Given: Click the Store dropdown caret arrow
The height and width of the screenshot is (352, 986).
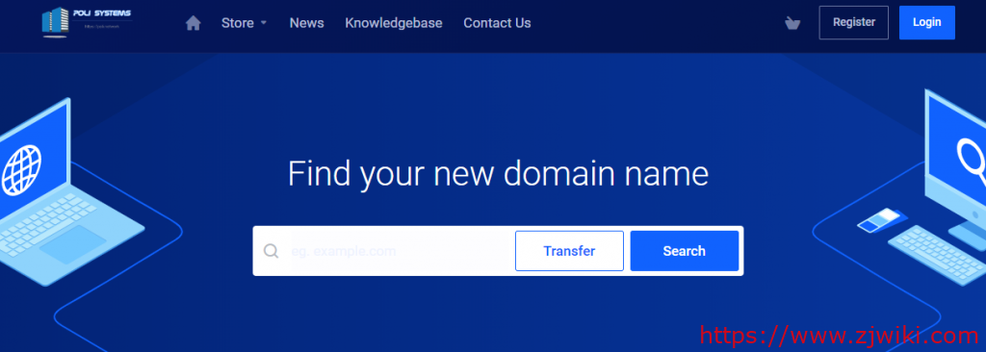Looking at the screenshot, I should (x=264, y=23).
